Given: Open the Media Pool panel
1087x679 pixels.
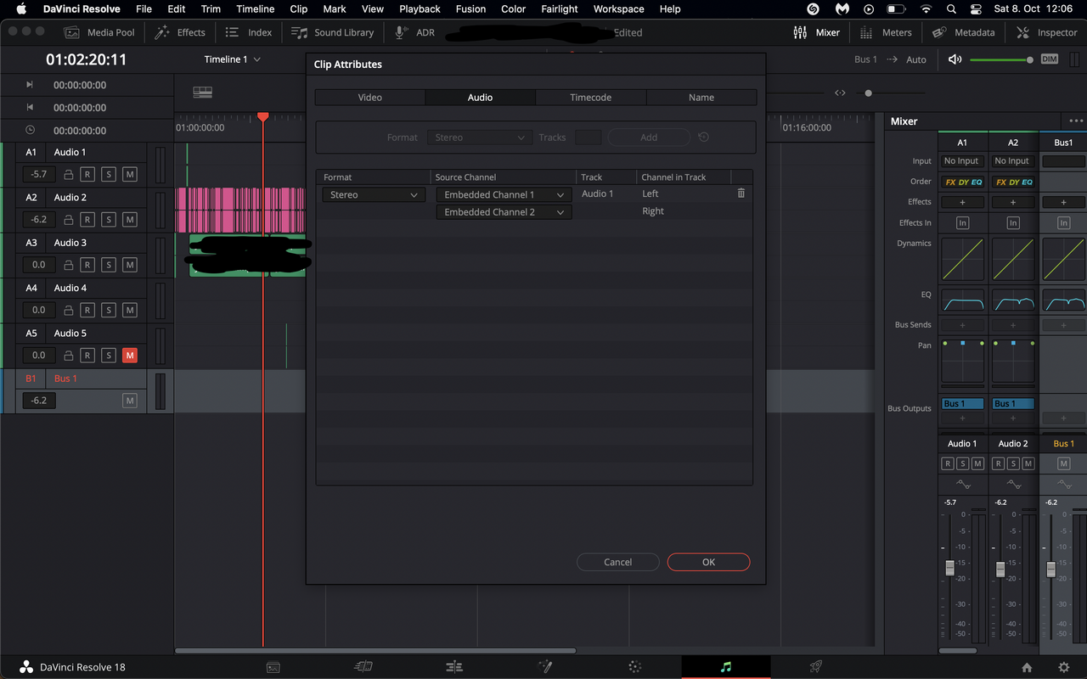Looking at the screenshot, I should tap(100, 32).
